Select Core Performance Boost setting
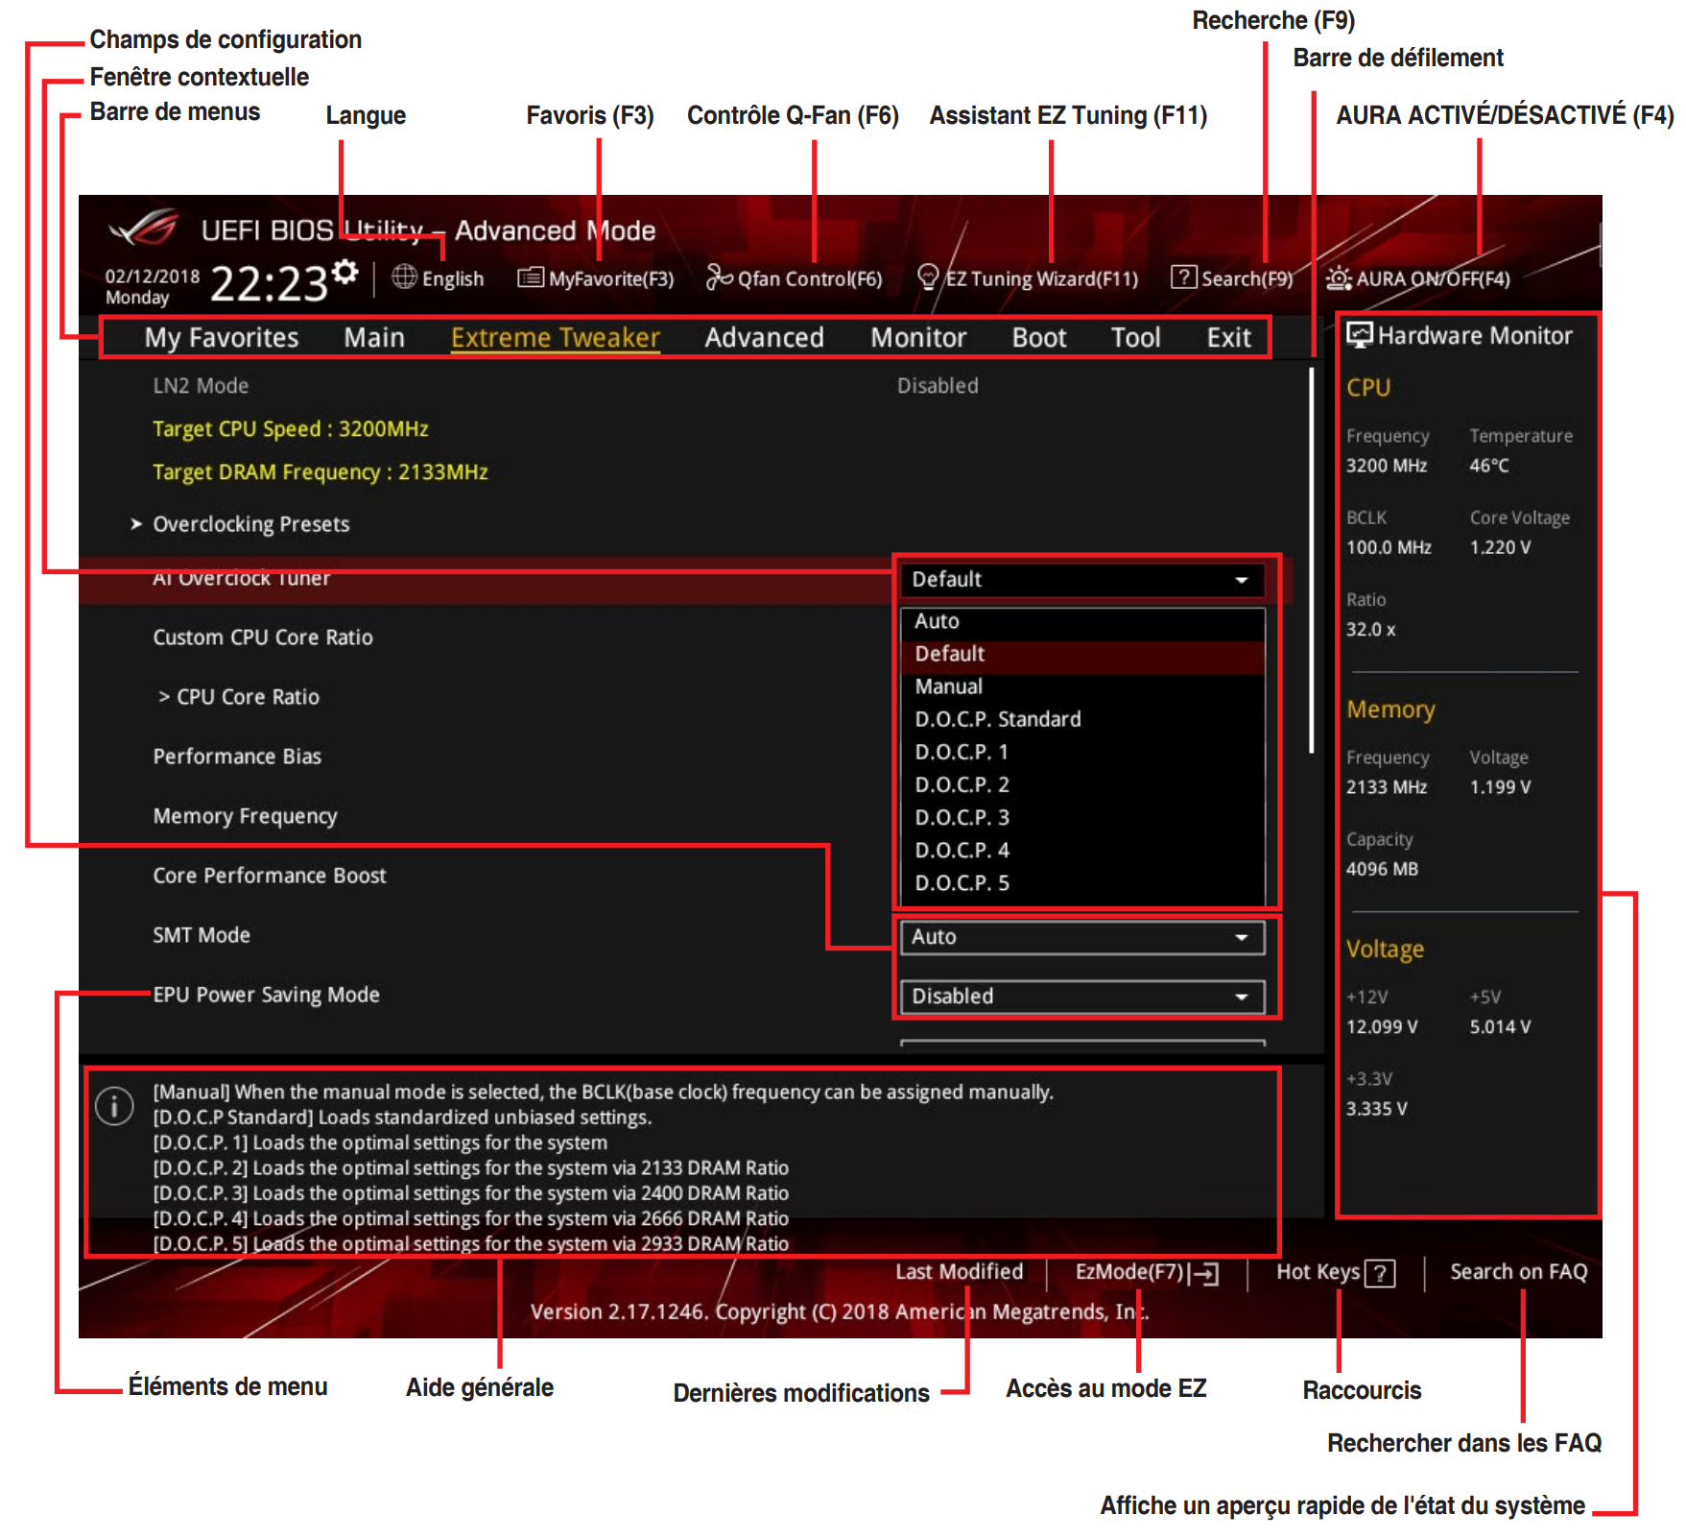Viewport: 1686px width, 1539px height. 270,876
